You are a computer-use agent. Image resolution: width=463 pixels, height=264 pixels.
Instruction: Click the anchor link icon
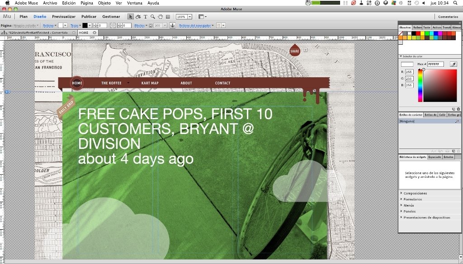172,26
